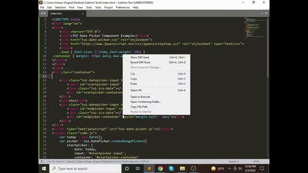
Task: Select Copy in the context menu
Action: 156,79
